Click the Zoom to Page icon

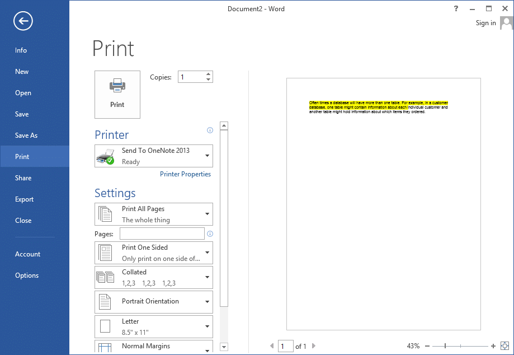pyautogui.click(x=504, y=346)
